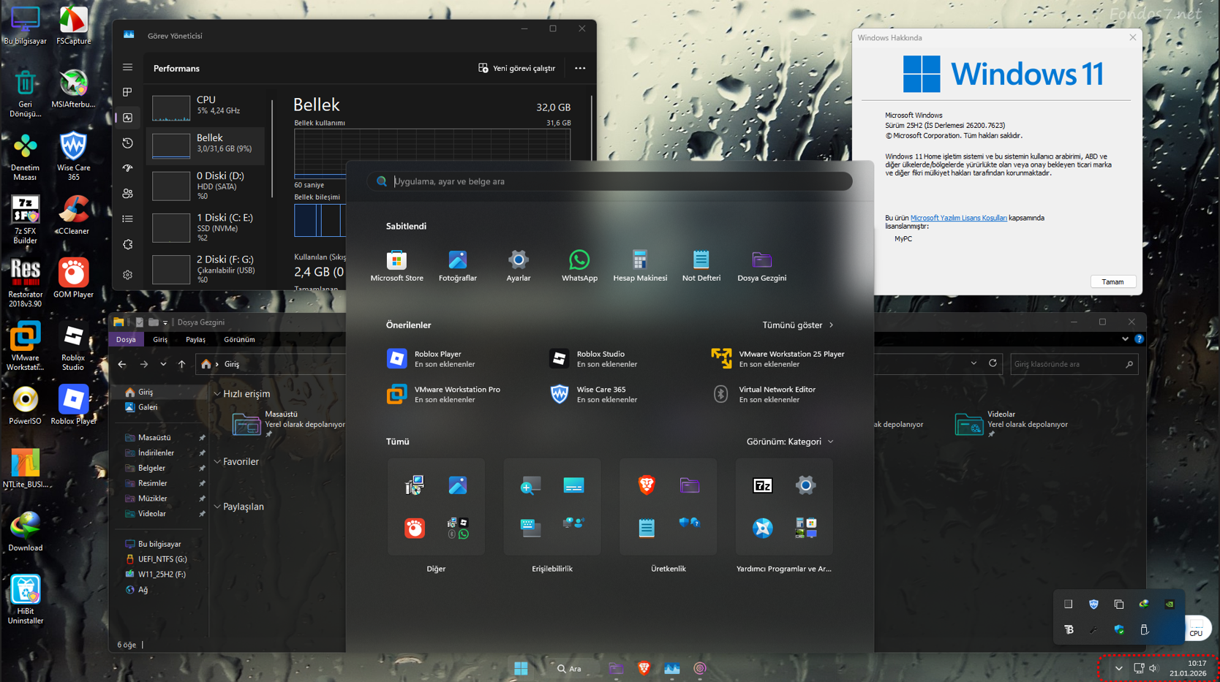
Task: Select İndirilenler in File Explorer sidebar
Action: [156, 452]
